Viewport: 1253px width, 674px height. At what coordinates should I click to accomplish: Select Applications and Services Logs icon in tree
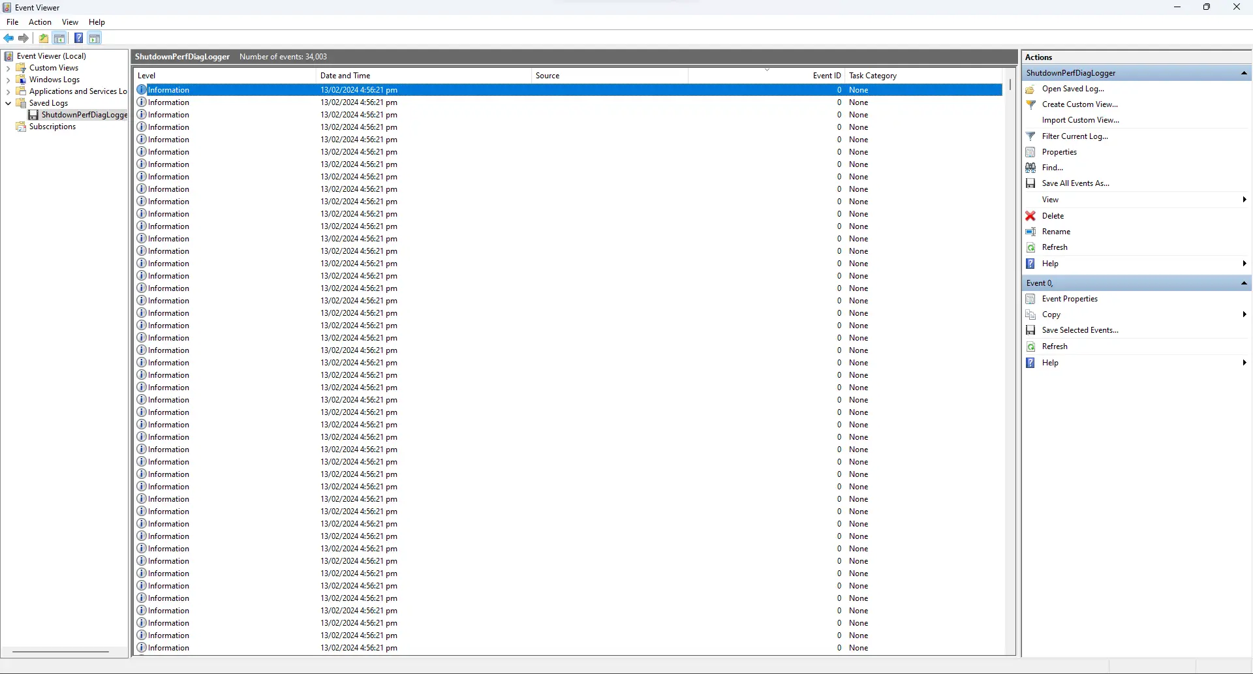[x=21, y=91]
